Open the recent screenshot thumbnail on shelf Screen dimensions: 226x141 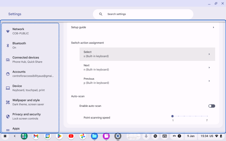click(133, 136)
